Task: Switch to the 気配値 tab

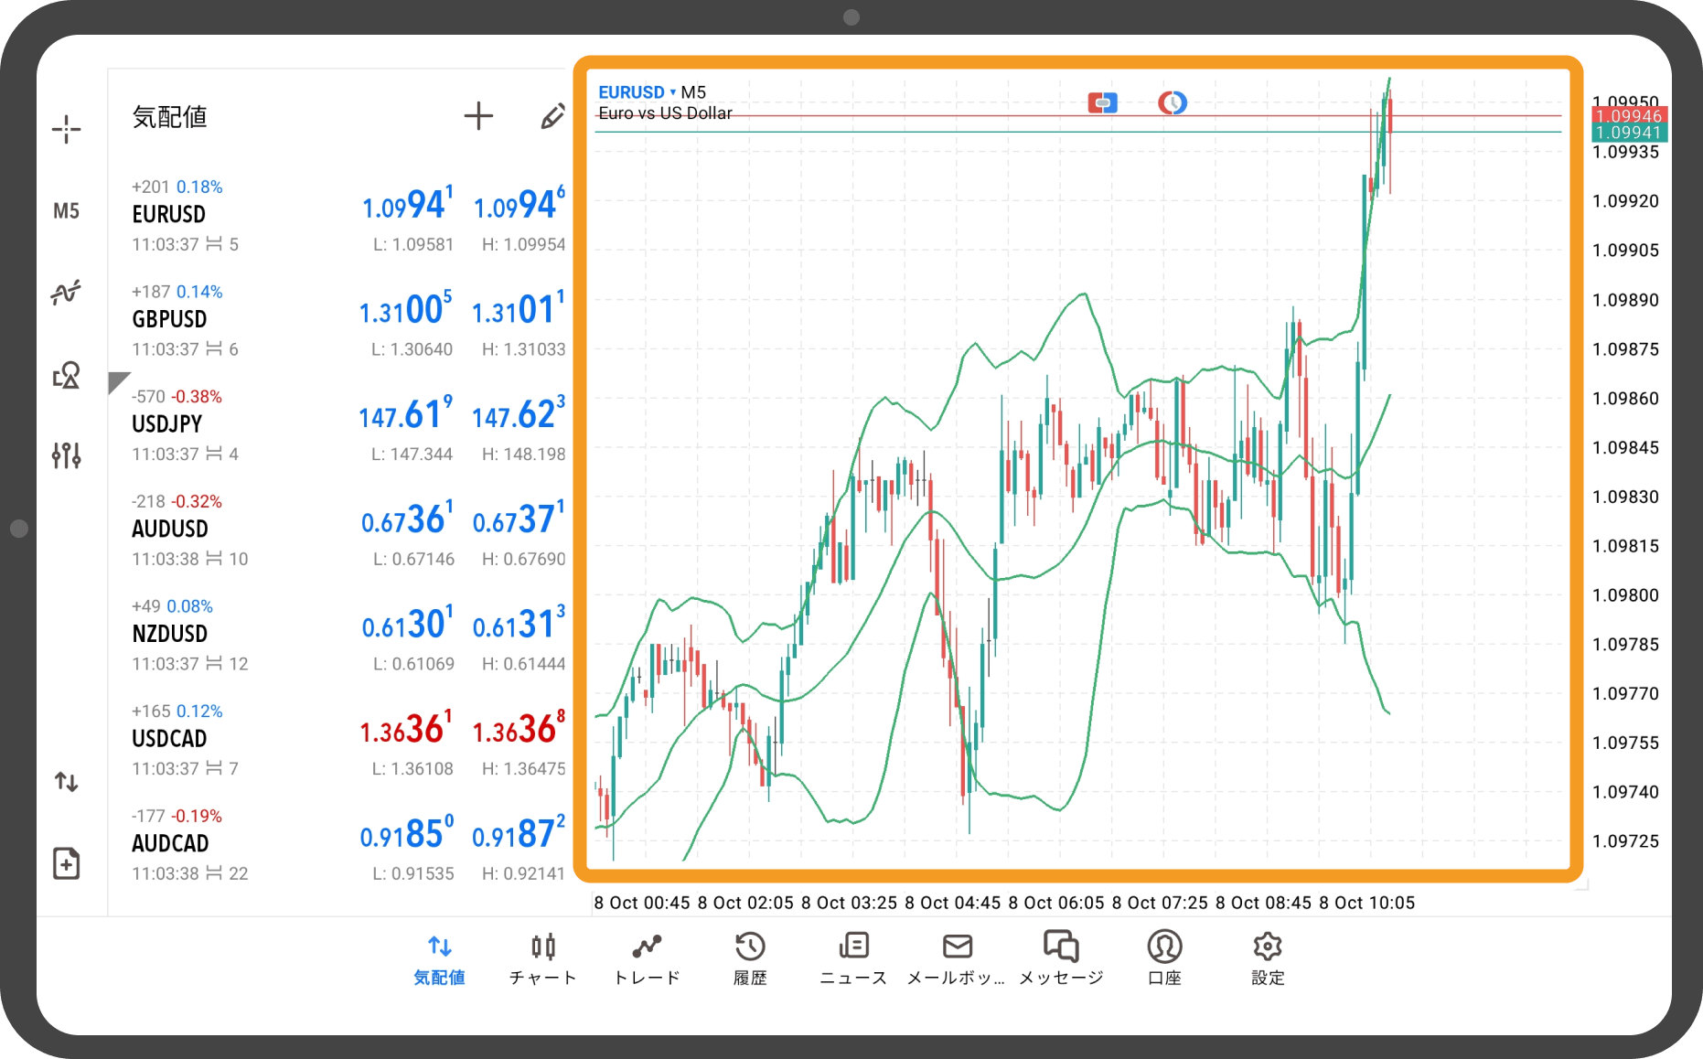Action: pyautogui.click(x=440, y=959)
